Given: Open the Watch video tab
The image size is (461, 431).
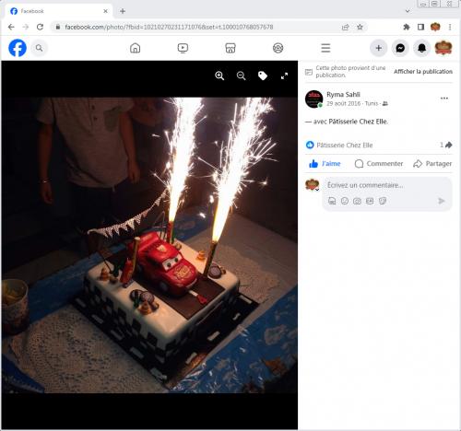Looking at the screenshot, I should (x=183, y=48).
